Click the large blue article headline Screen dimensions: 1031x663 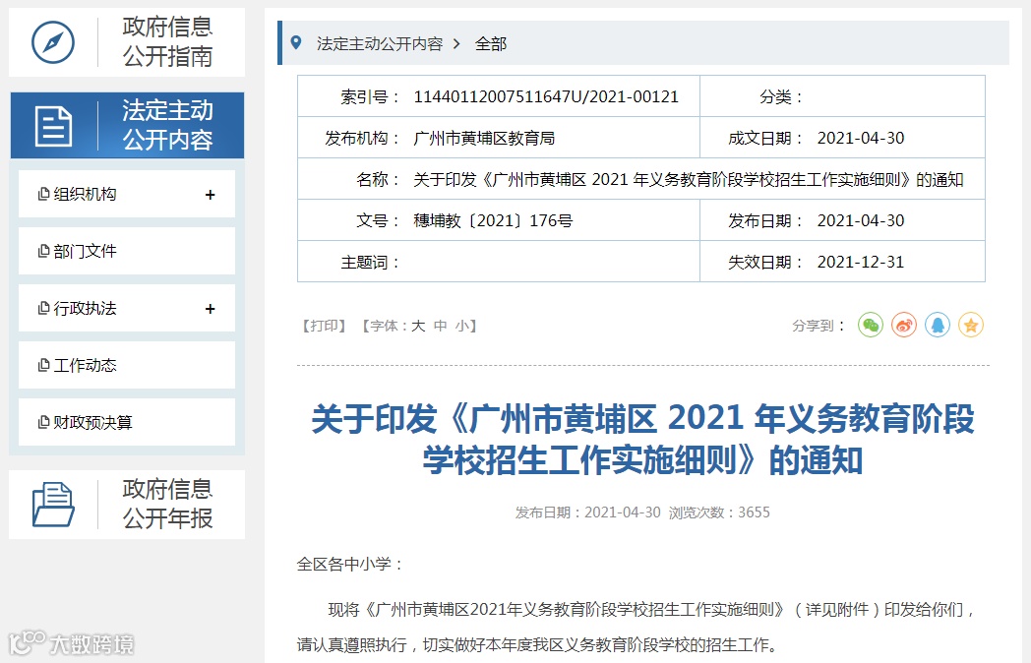click(642, 440)
